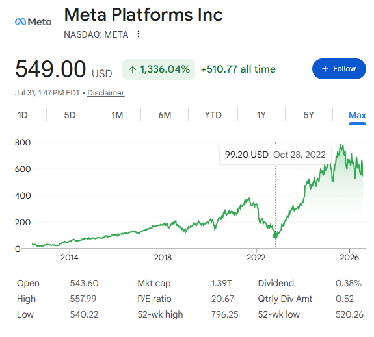374x337 pixels.
Task: Switch to the 1M time range
Action: [117, 116]
